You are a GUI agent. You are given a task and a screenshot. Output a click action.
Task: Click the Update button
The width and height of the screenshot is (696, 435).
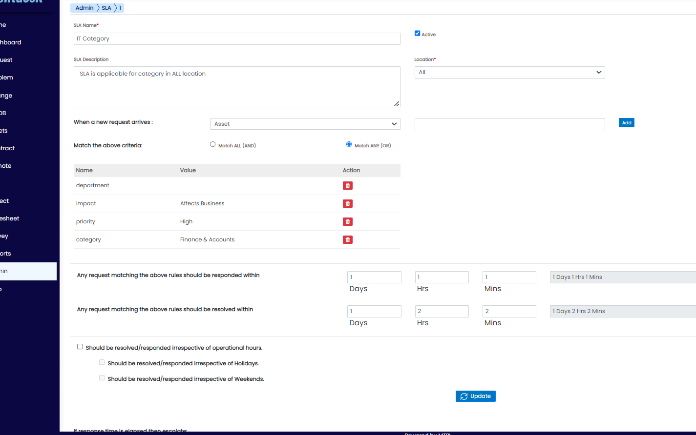pyautogui.click(x=476, y=396)
